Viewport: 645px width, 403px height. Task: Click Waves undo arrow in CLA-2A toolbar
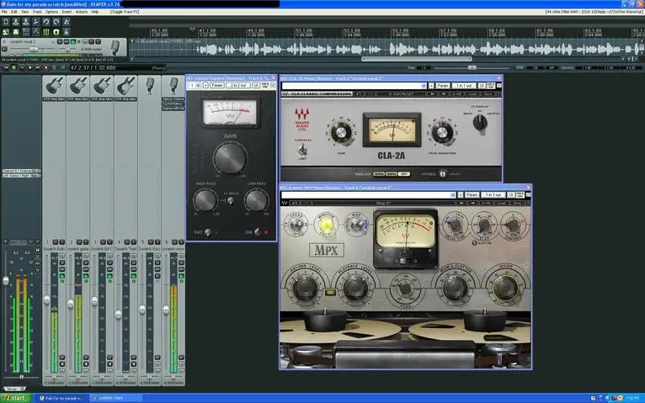(x=359, y=94)
